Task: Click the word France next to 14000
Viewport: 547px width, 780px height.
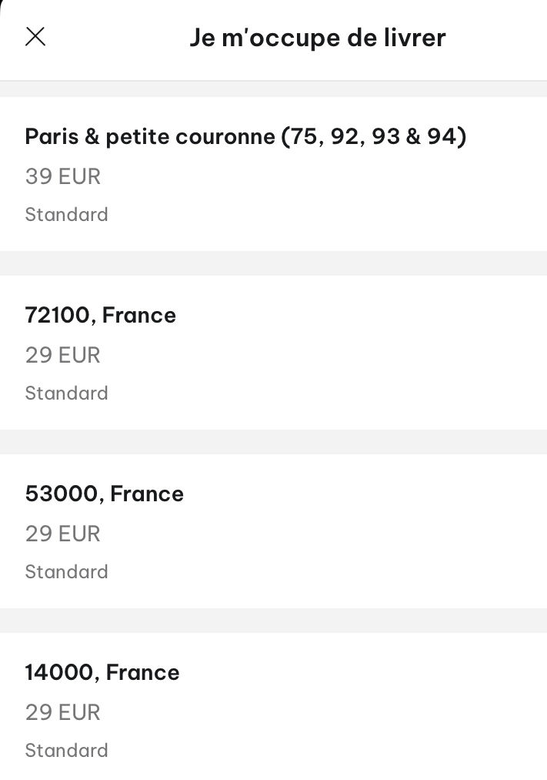Action: 142,672
